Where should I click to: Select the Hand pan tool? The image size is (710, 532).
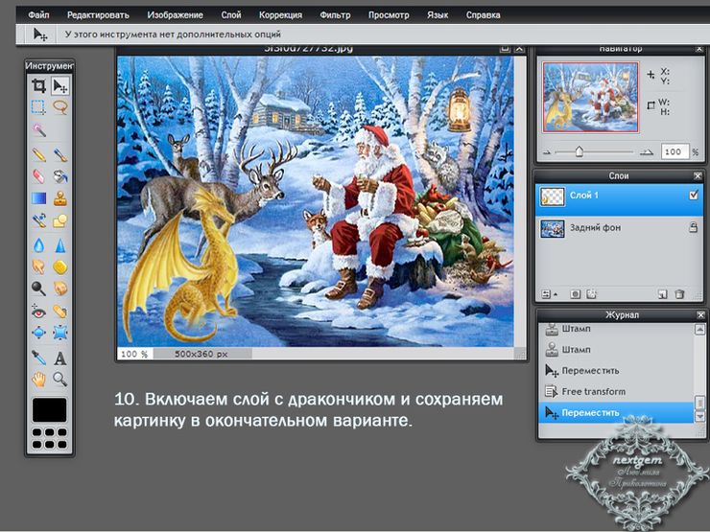(x=38, y=379)
